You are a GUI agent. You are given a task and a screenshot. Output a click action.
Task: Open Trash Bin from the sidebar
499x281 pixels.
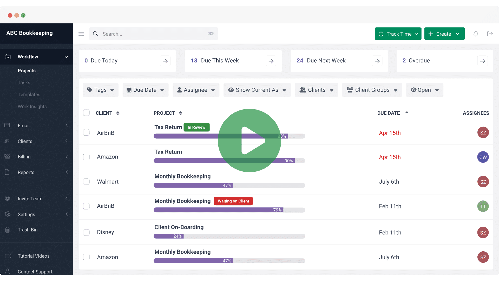[x=28, y=230]
